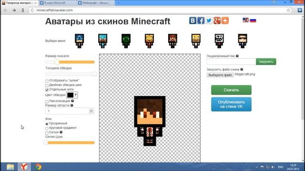Image resolution: width=305 pixels, height=171 pixels.
Task: Click Выберите файл button
Action: point(220,75)
